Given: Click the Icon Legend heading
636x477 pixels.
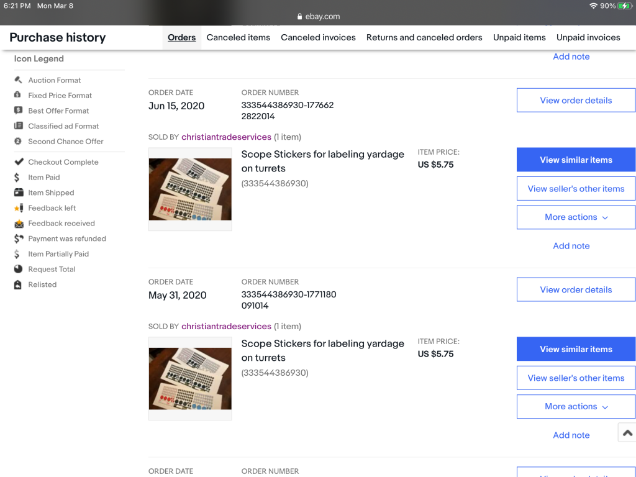Looking at the screenshot, I should [39, 59].
